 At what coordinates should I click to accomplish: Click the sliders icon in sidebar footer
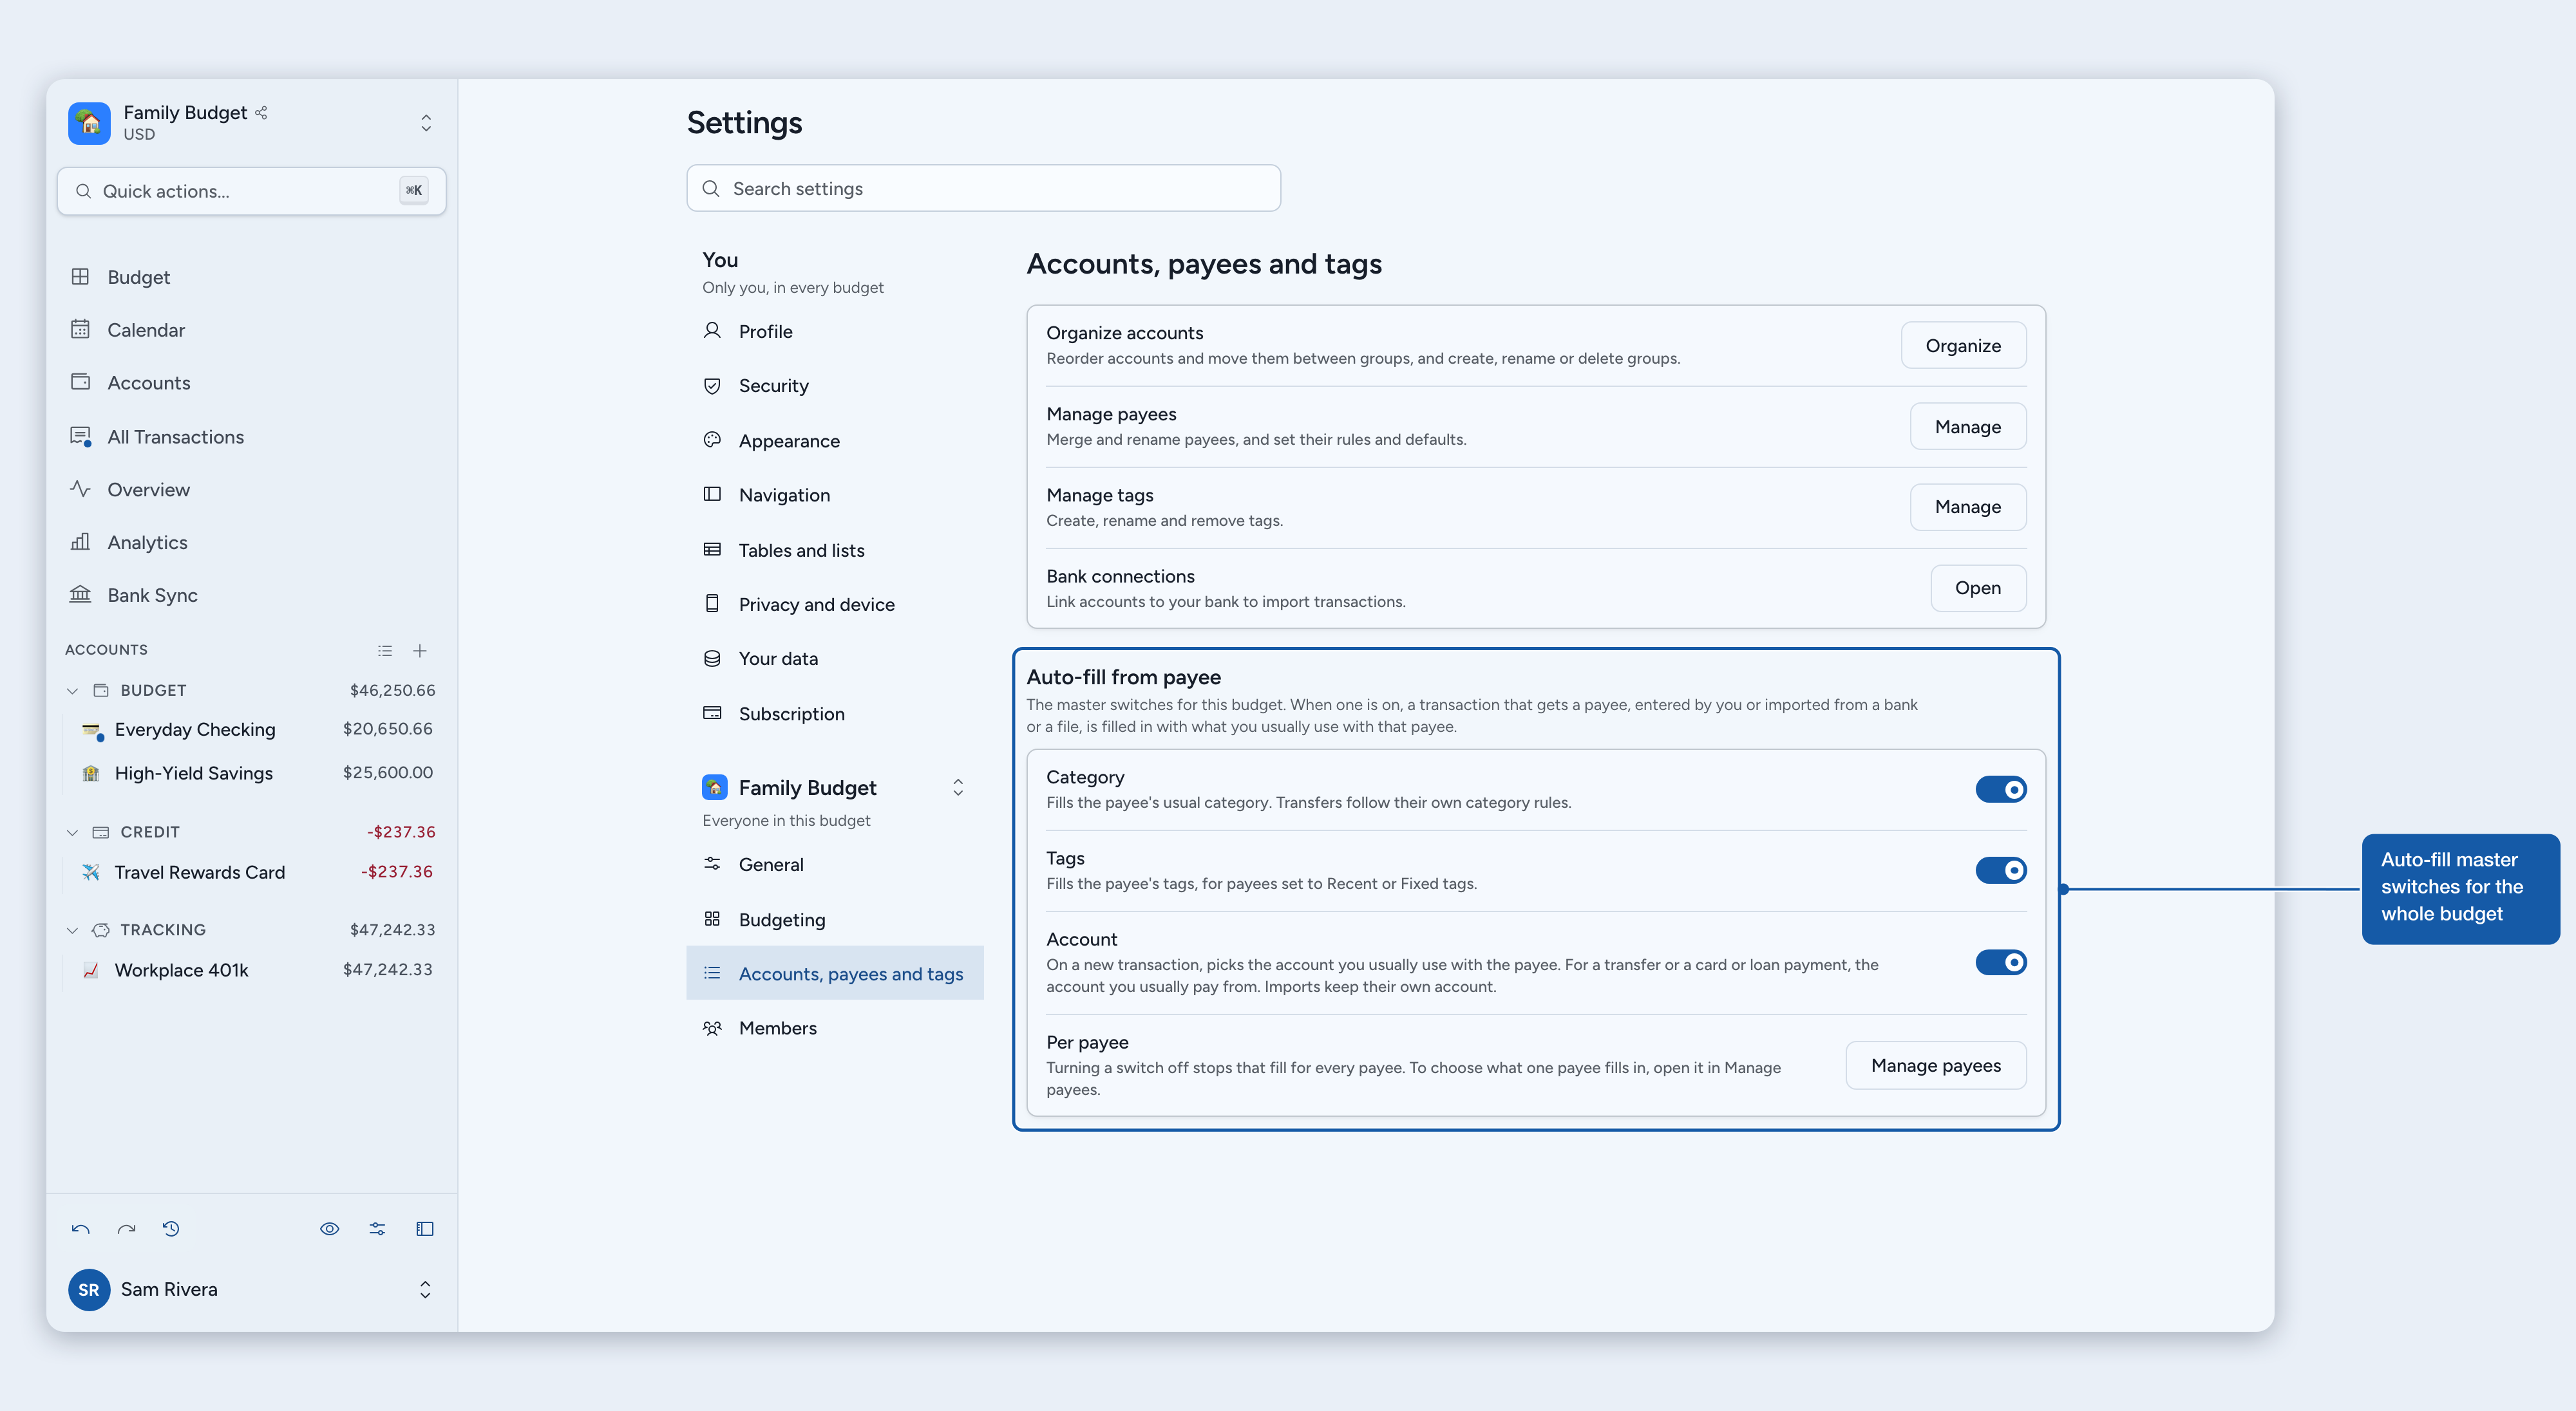377,1229
